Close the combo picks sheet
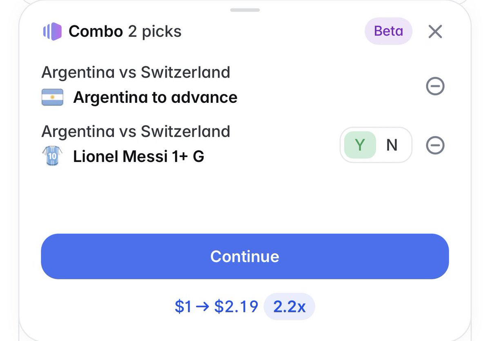 pos(435,31)
